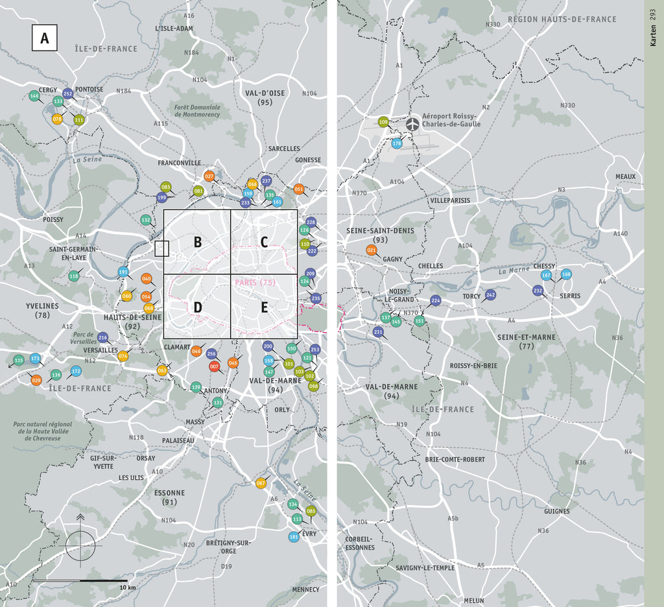The height and width of the screenshot is (607, 664).
Task: Open map section B grid square
Action: pos(197,242)
